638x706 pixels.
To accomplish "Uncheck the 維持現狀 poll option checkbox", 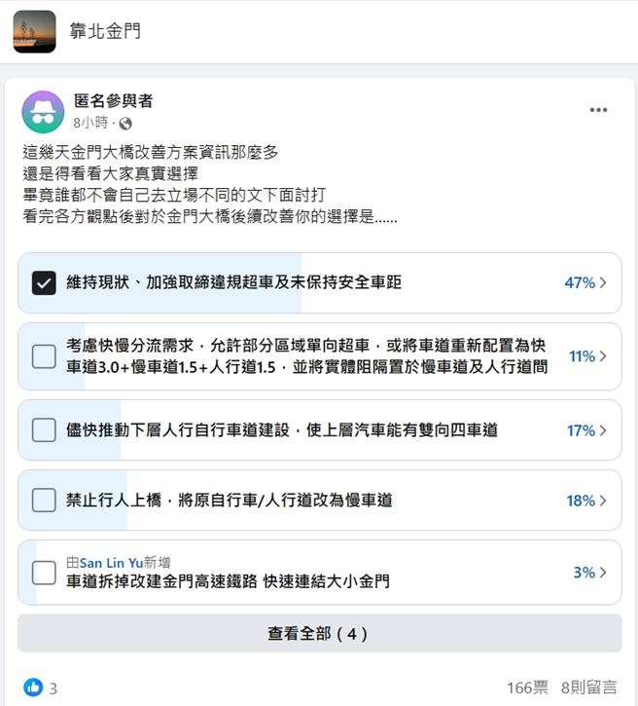I will point(44,282).
